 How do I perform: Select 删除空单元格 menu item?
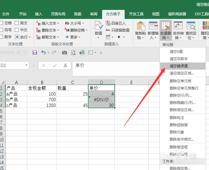[183, 81]
